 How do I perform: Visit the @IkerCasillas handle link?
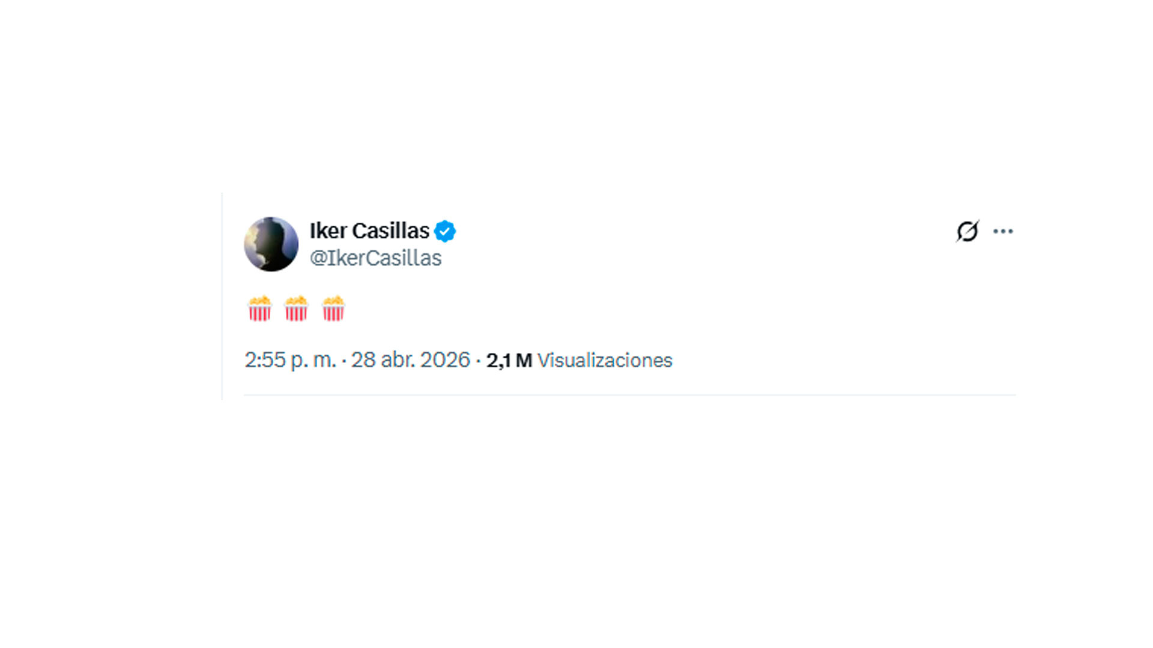[375, 258]
